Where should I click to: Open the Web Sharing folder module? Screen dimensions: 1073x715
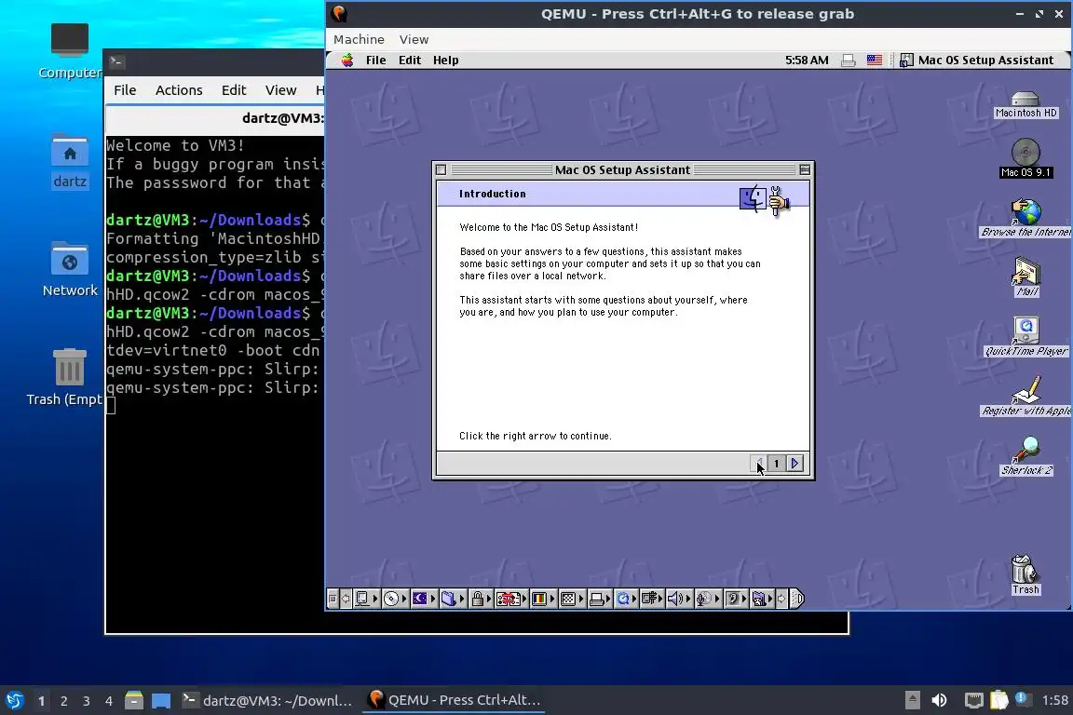coord(762,599)
